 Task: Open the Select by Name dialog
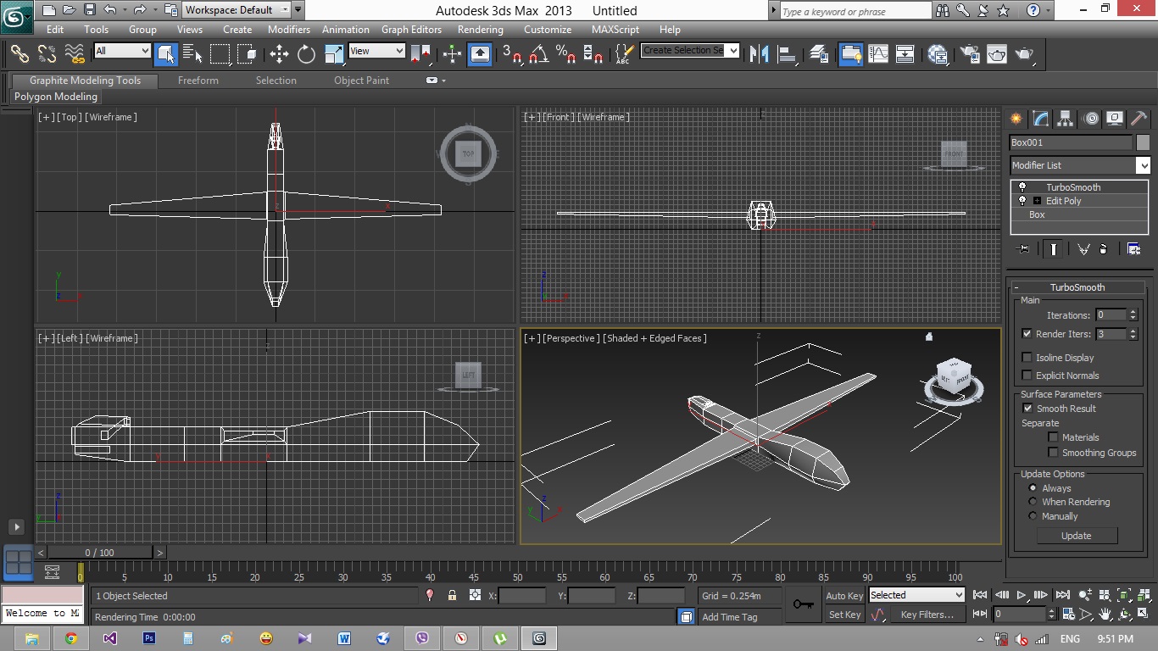coord(192,53)
